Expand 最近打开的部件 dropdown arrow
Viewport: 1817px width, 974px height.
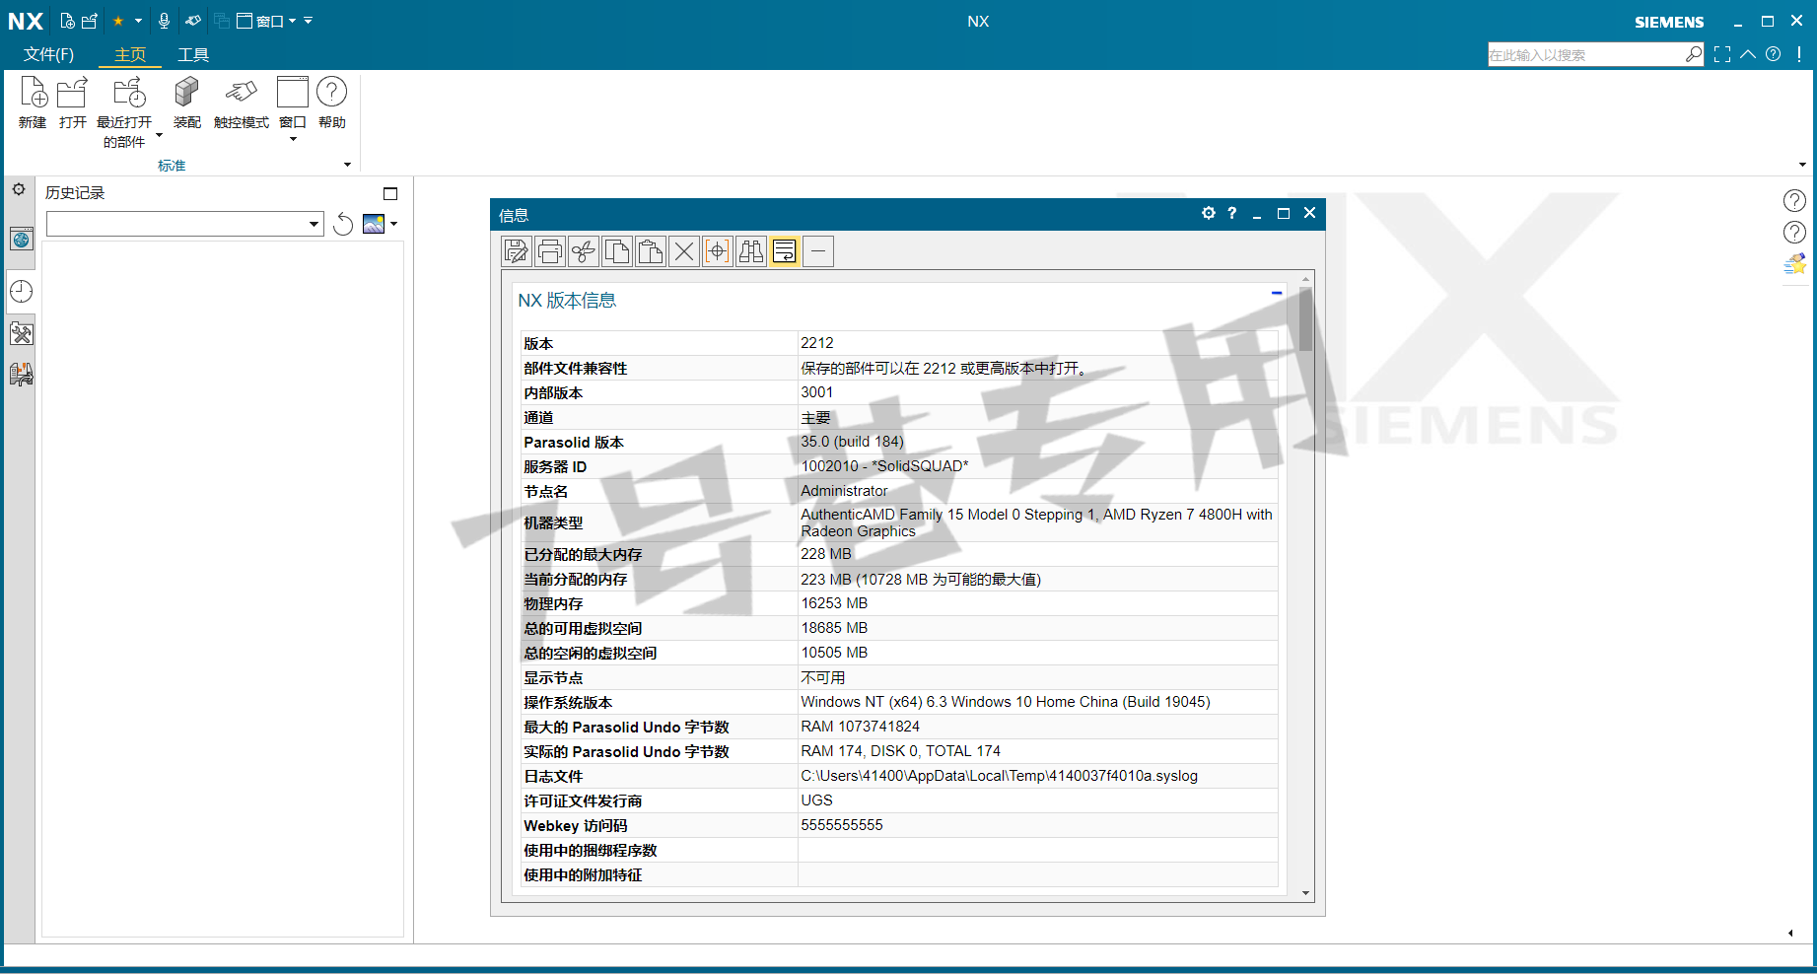(159, 136)
